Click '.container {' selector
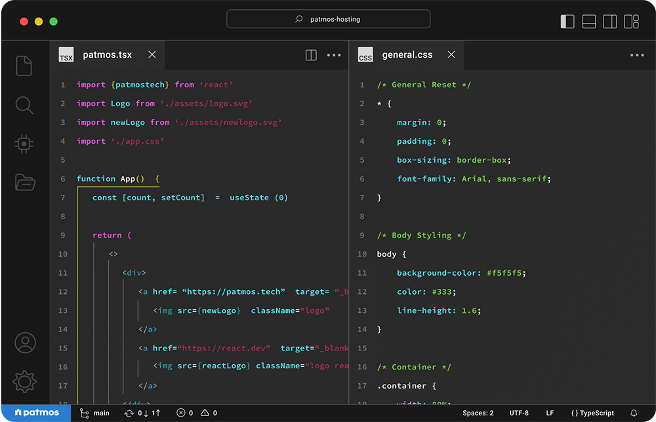 click(407, 386)
